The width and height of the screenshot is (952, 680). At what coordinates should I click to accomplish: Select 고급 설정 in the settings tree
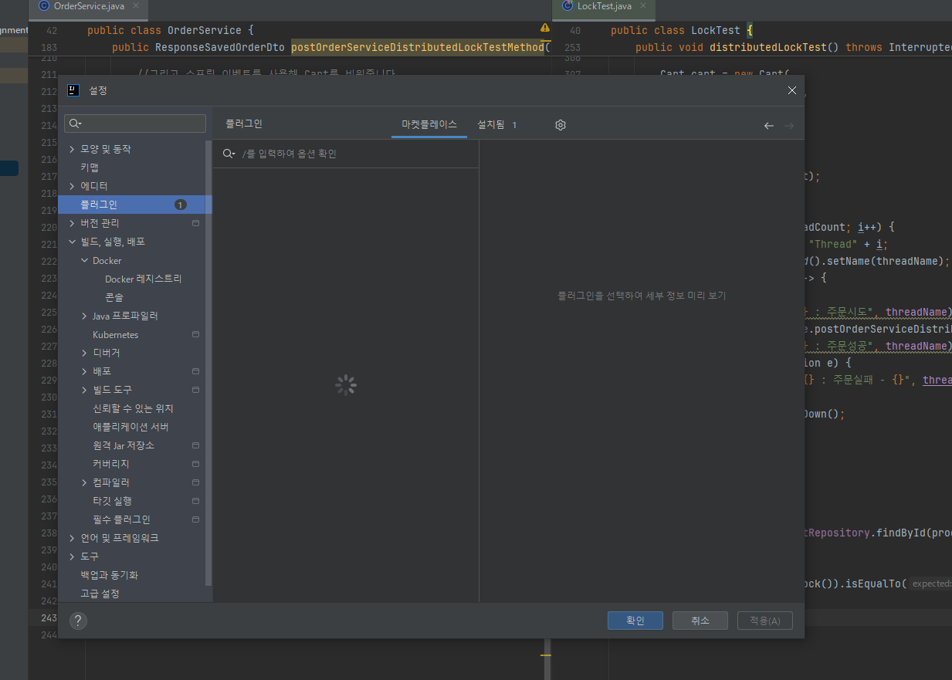click(x=100, y=594)
